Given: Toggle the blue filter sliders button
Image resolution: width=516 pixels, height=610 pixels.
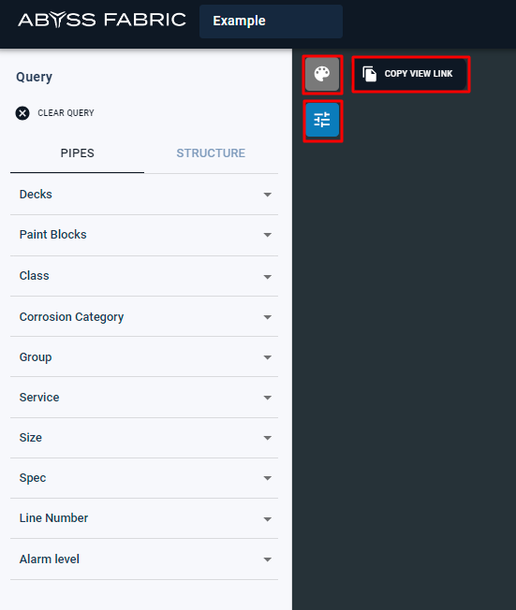Looking at the screenshot, I should (322, 120).
